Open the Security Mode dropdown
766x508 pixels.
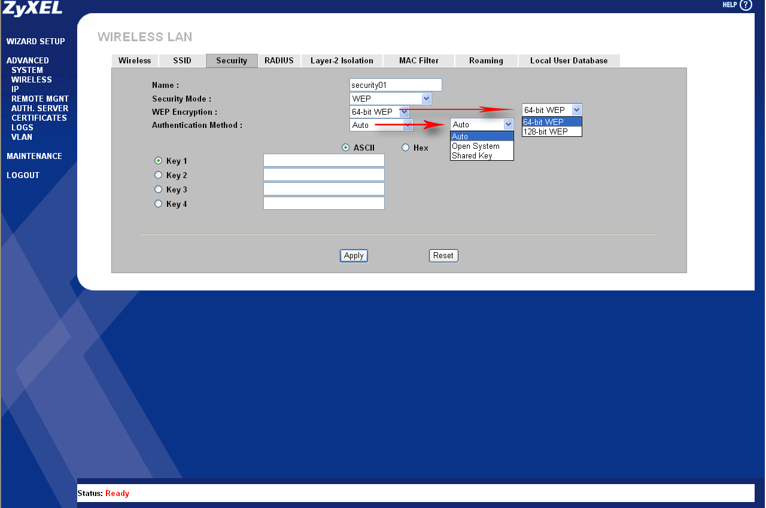[391, 99]
